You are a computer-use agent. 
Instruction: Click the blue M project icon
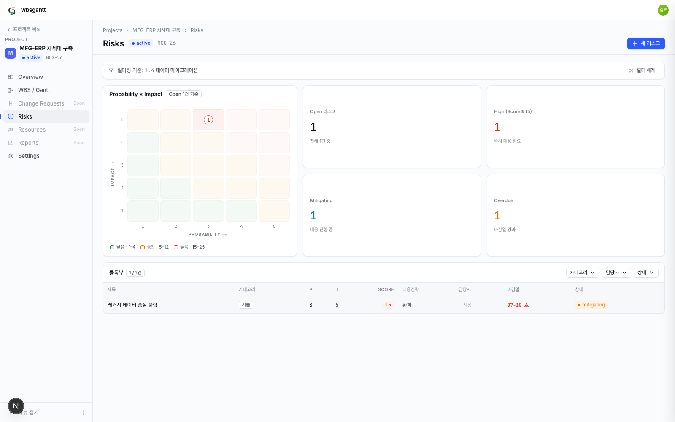[11, 53]
